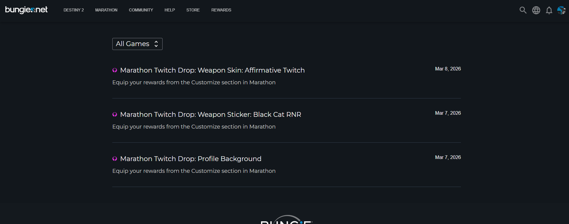Screen dimensions: 569x224
Task: Open the Destiny 2 menu
Action: click(73, 10)
